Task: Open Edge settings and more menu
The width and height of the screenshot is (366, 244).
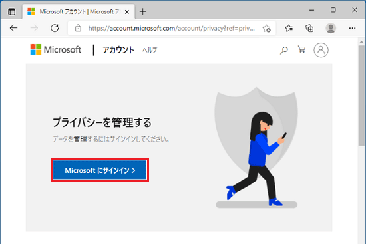Action: tap(352, 28)
